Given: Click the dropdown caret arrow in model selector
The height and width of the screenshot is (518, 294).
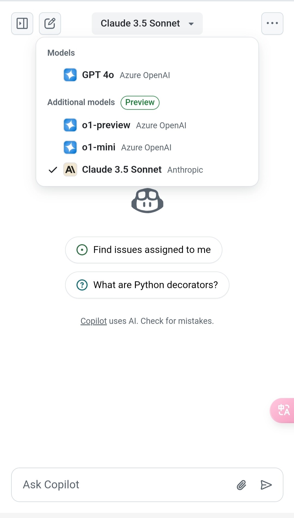Looking at the screenshot, I should click(191, 24).
